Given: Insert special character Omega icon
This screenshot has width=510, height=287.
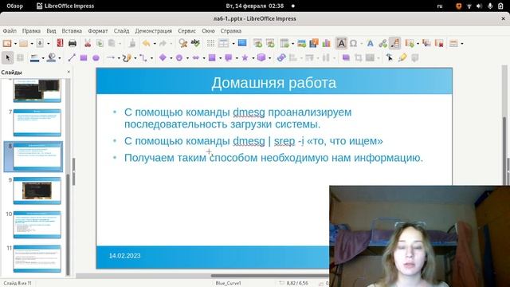Looking at the screenshot, I should pos(354,43).
